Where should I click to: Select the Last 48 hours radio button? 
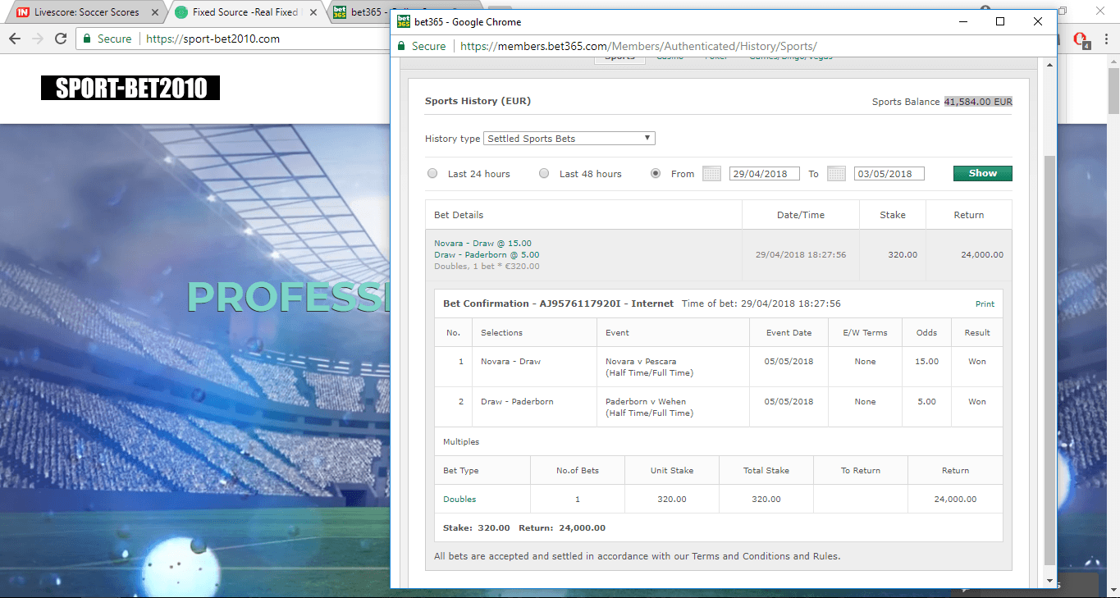(x=544, y=174)
